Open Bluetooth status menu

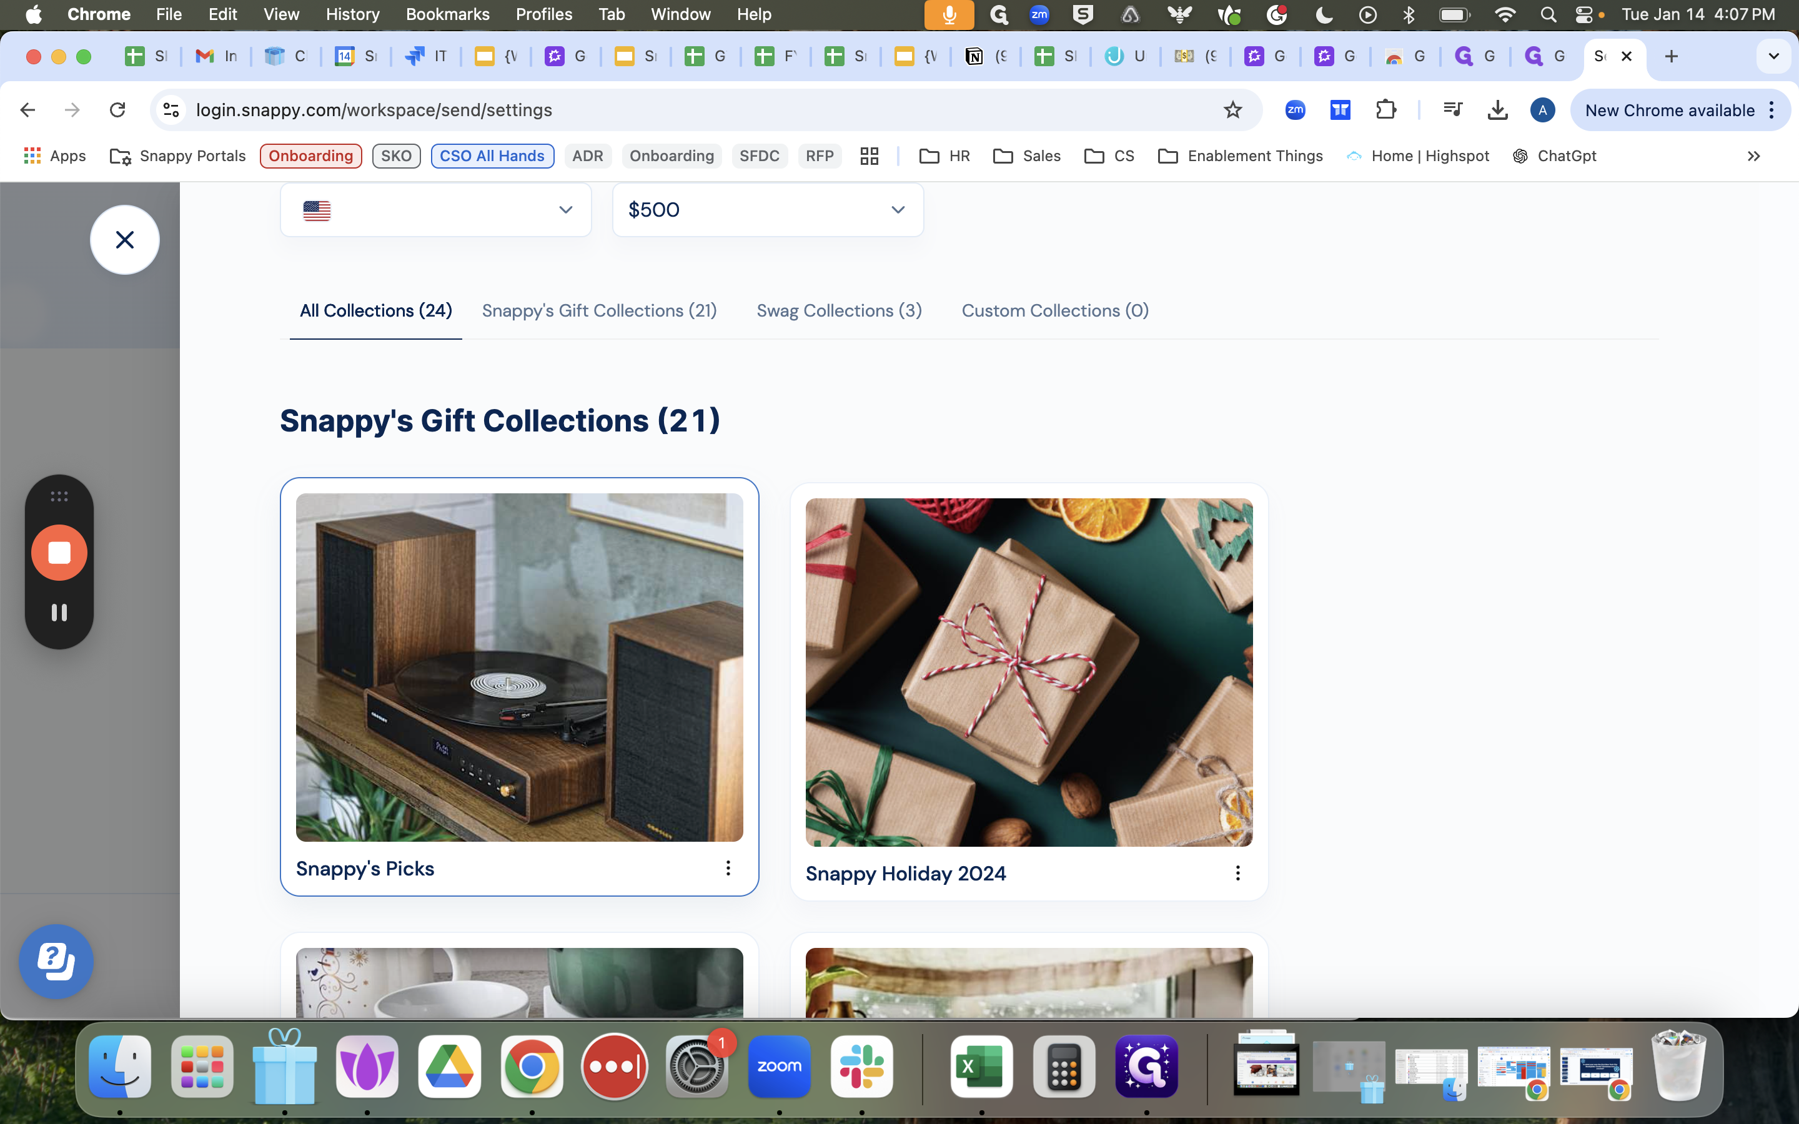1408,14
